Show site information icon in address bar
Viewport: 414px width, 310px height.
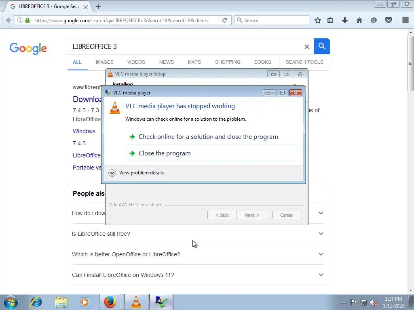click(20, 20)
